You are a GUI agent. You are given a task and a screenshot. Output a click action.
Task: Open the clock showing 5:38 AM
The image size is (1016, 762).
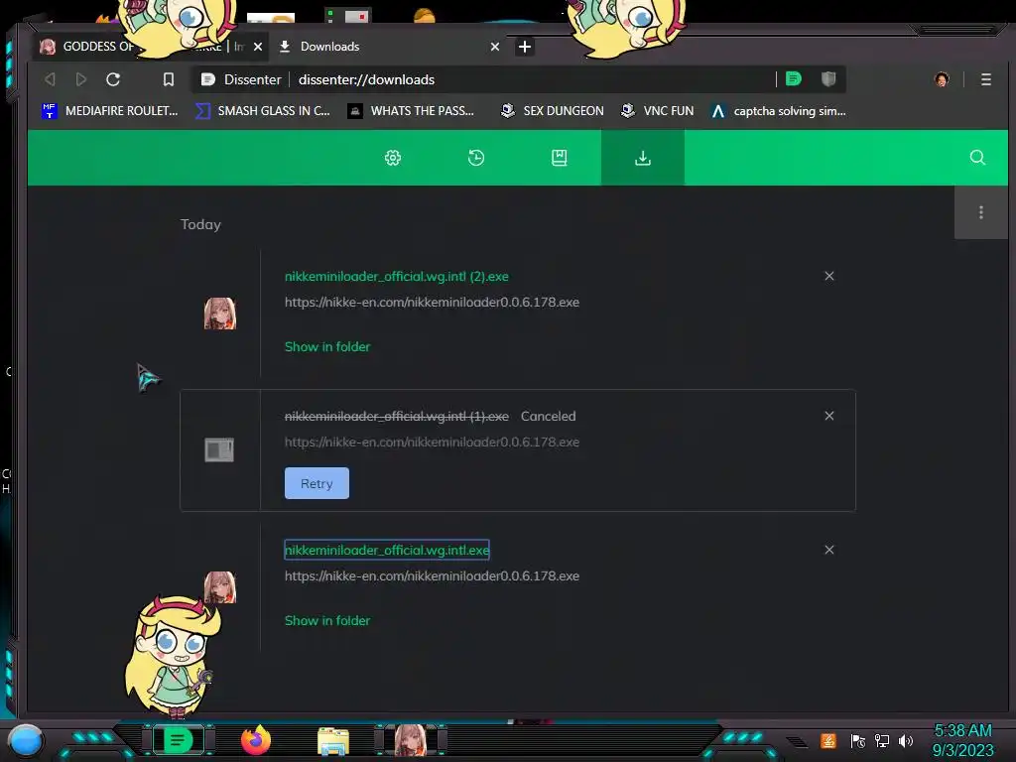[x=962, y=740]
